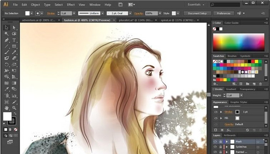Screen dimensions: 270x154
Task: Select the Selection arrow tool
Action: [x=7, y=28]
